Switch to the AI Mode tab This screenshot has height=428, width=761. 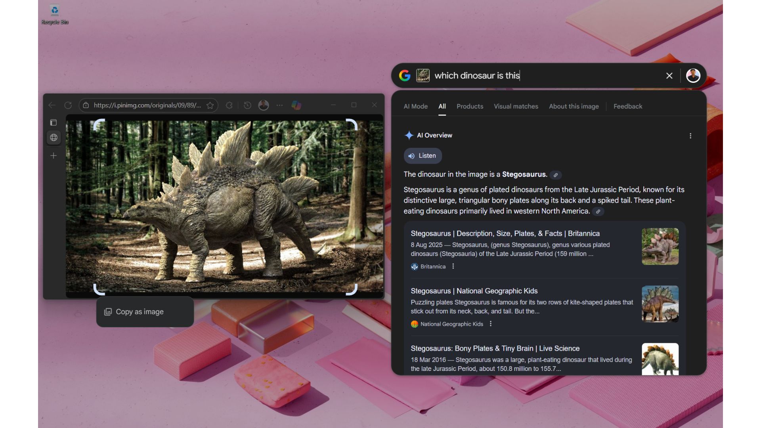pyautogui.click(x=415, y=106)
